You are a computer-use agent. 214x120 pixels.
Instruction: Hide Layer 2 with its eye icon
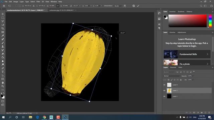164,90
